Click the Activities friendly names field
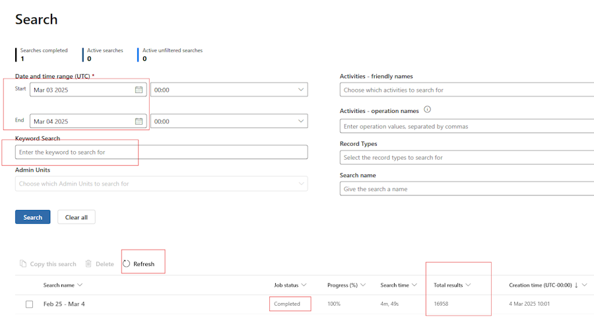Image resolution: width=594 pixels, height=319 pixels. (466, 90)
